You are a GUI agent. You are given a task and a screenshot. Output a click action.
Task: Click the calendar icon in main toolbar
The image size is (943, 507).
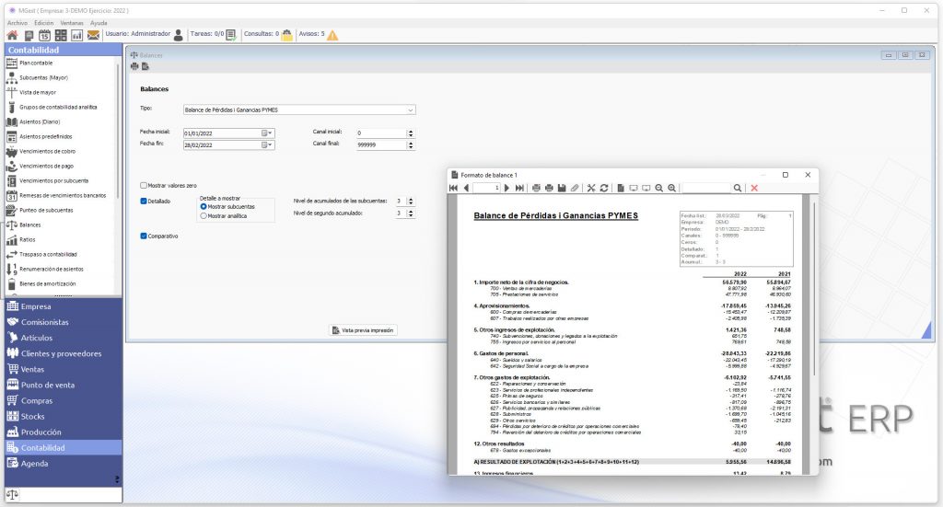[x=44, y=36]
